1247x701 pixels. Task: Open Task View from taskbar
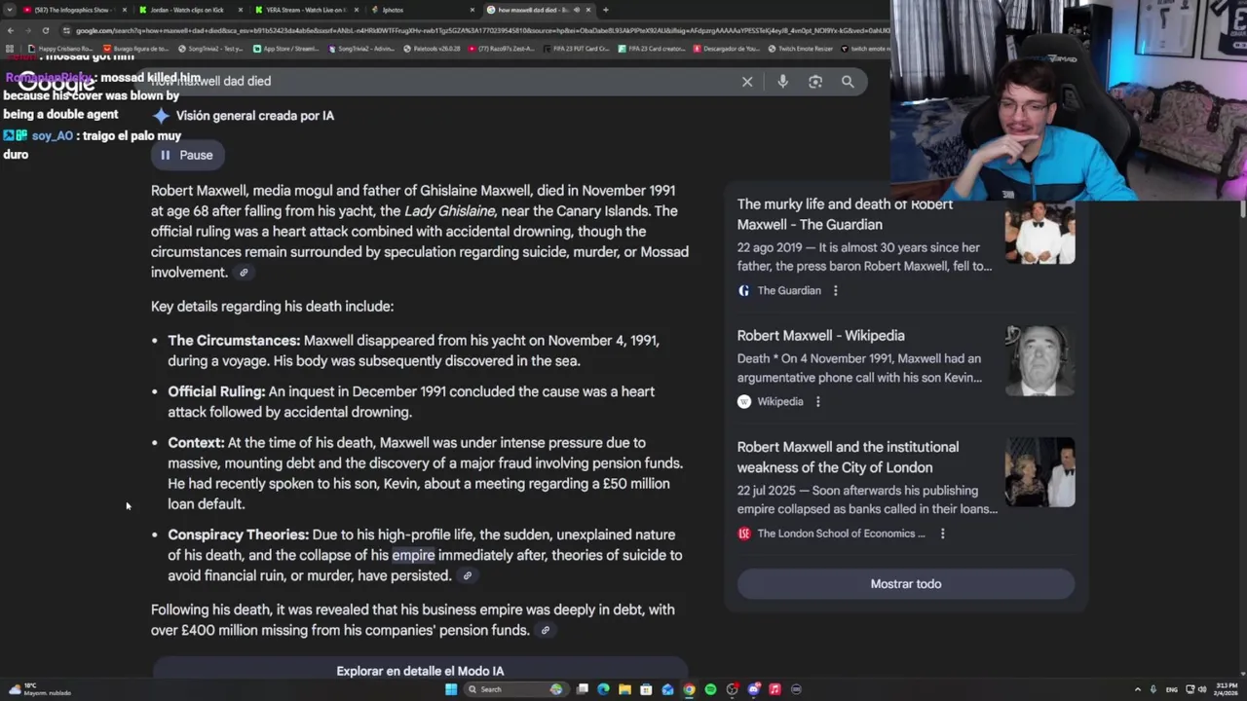click(x=582, y=689)
